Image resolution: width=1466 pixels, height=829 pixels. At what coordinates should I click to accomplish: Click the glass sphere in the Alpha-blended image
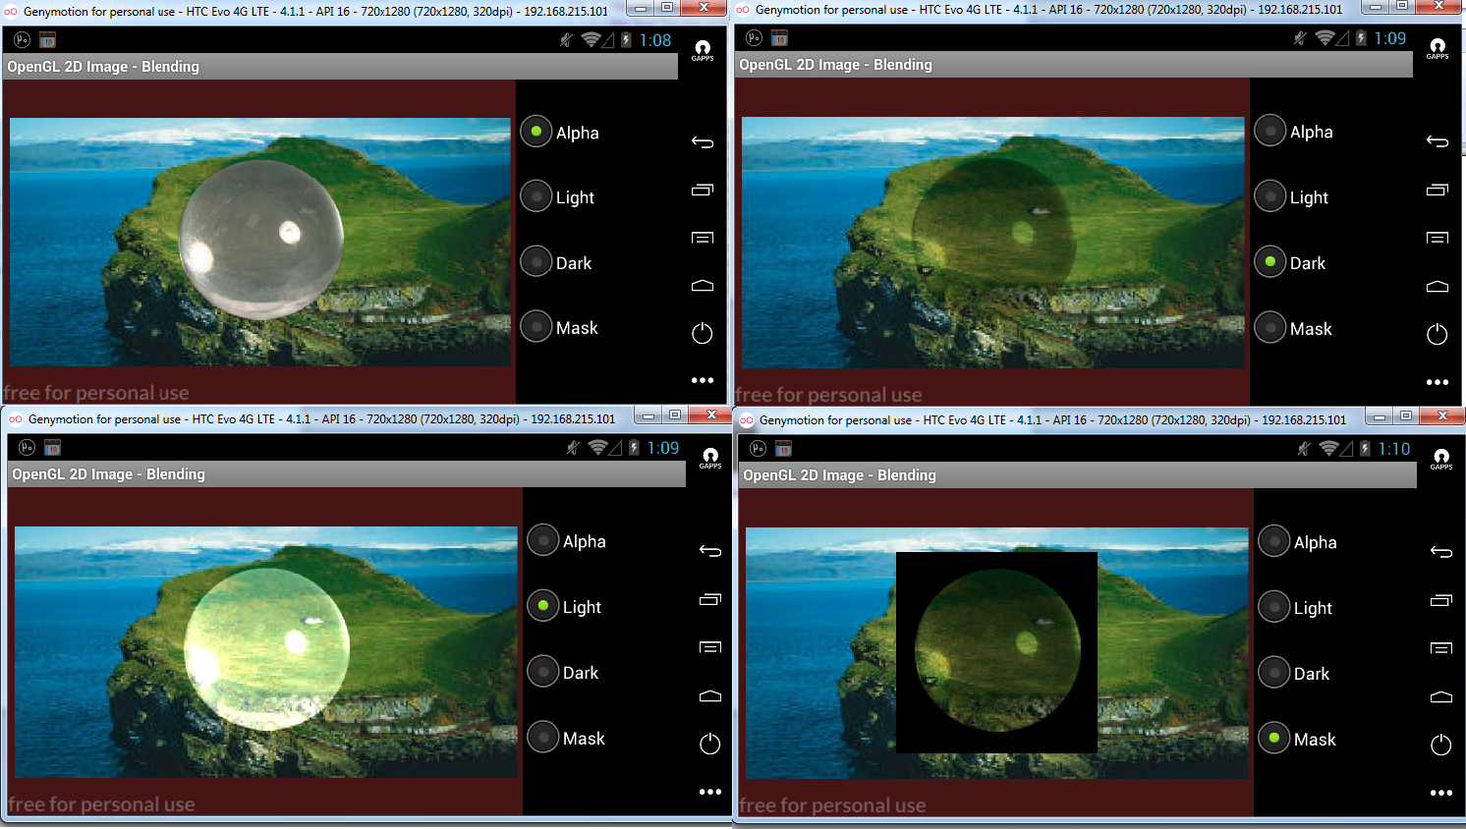261,240
